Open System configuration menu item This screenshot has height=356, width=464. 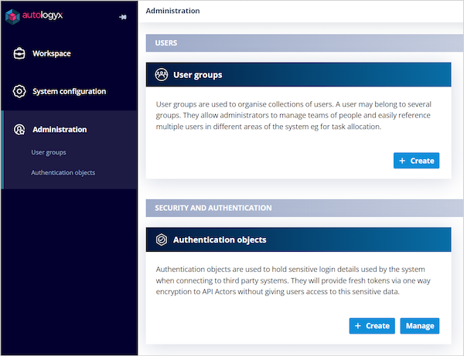(x=70, y=91)
